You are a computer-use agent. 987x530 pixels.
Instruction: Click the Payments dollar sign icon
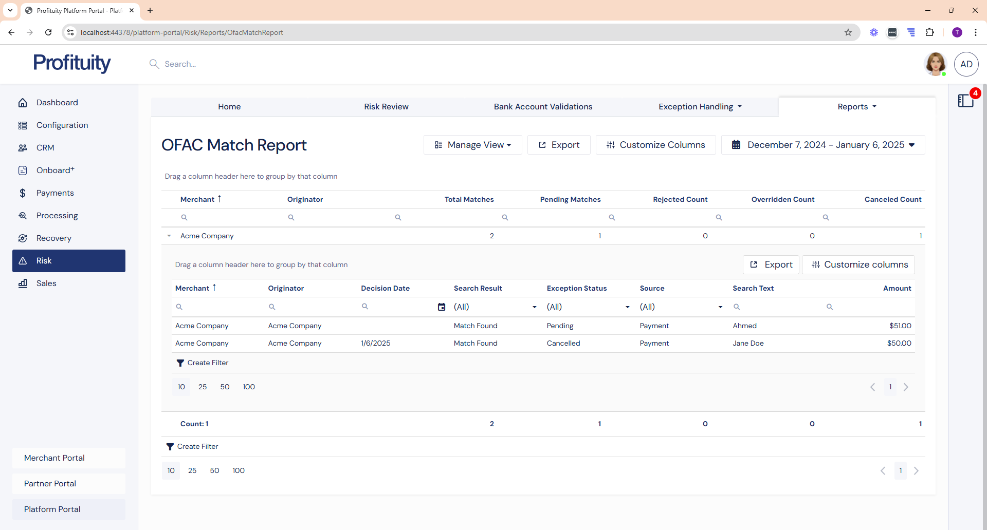point(23,193)
